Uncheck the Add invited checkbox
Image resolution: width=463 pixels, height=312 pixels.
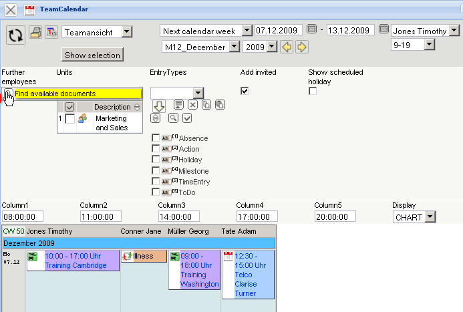click(245, 91)
